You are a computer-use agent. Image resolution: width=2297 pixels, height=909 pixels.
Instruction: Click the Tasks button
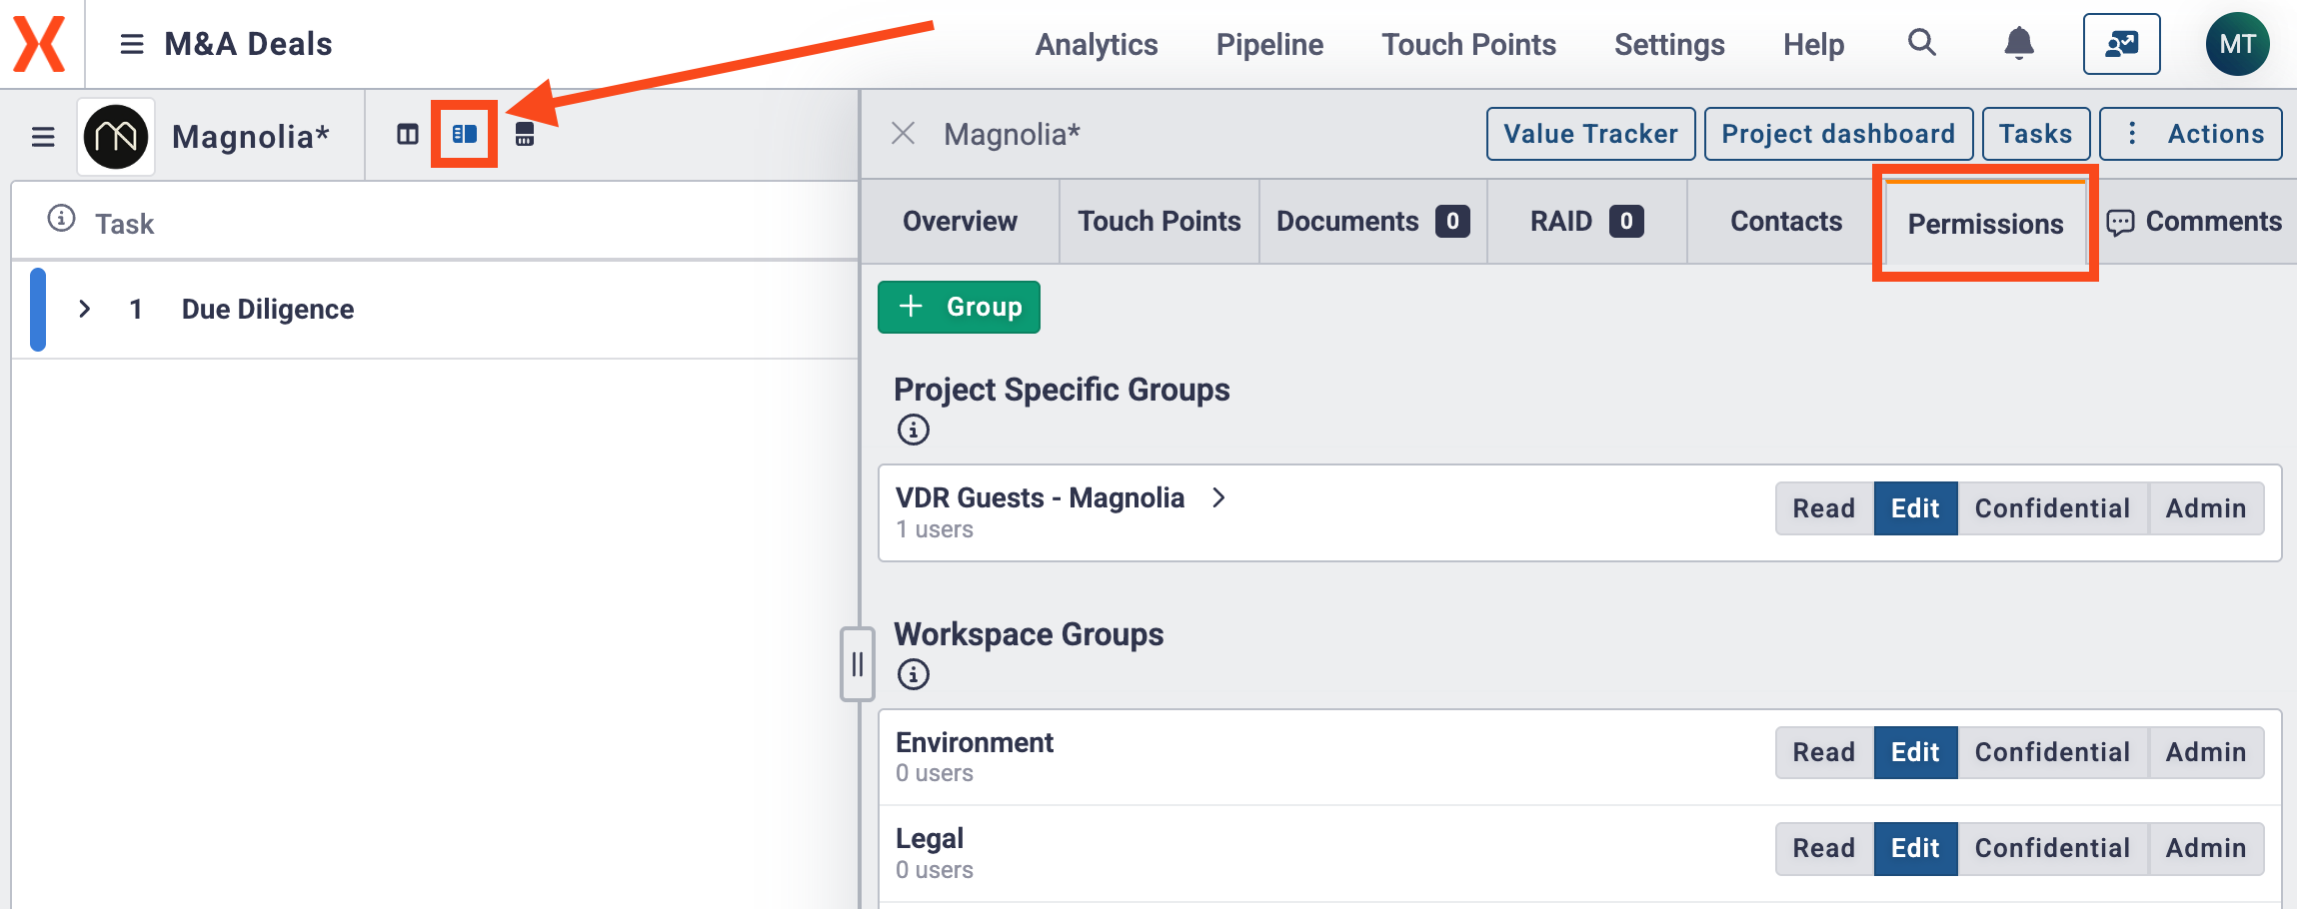pyautogui.click(x=2035, y=134)
